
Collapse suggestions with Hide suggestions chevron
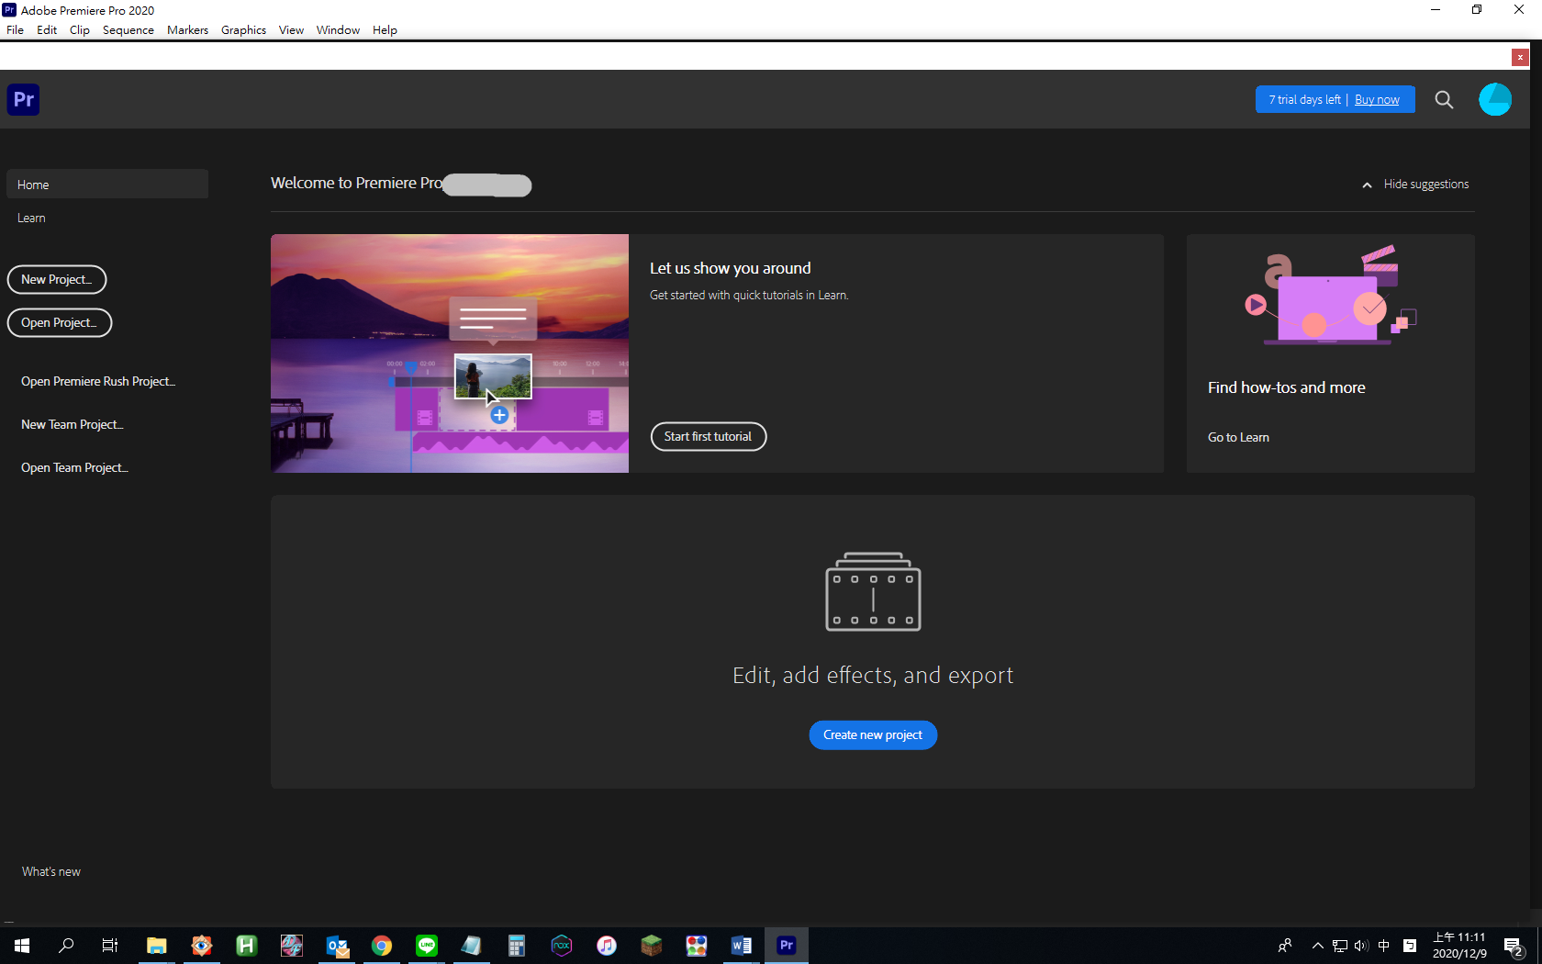[x=1367, y=185]
